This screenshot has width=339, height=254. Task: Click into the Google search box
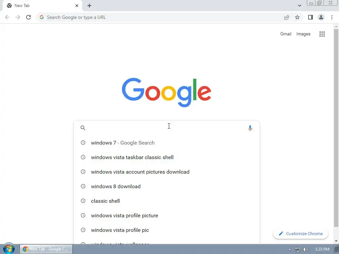point(167,128)
